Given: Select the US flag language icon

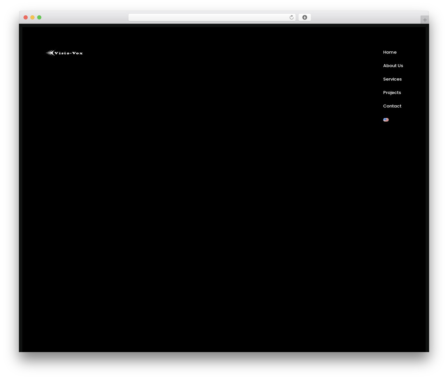Looking at the screenshot, I should [386, 120].
